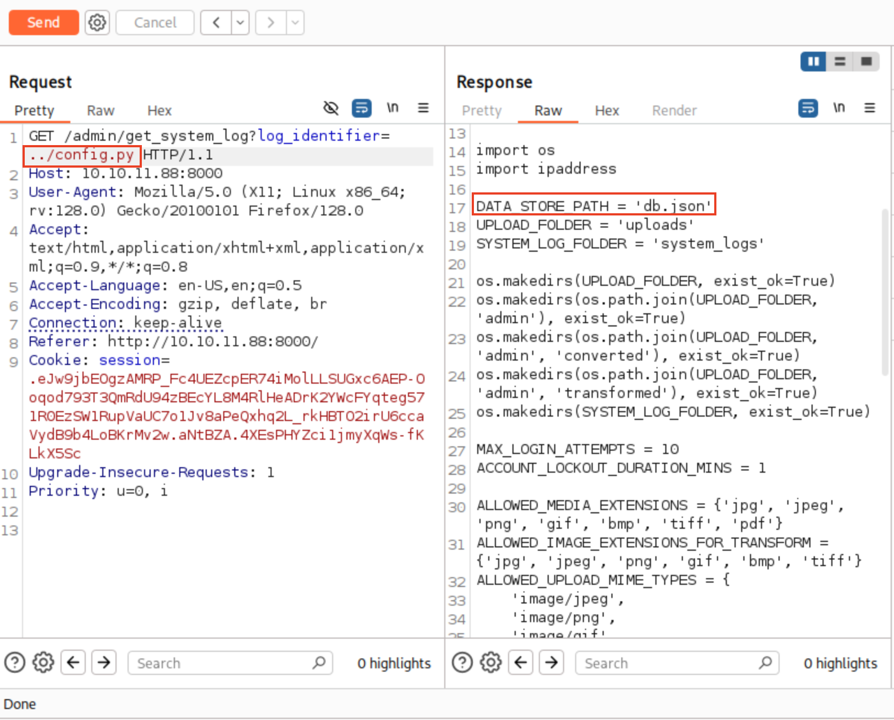
Task: Switch to combined tabbed view layout
Action: [x=866, y=62]
